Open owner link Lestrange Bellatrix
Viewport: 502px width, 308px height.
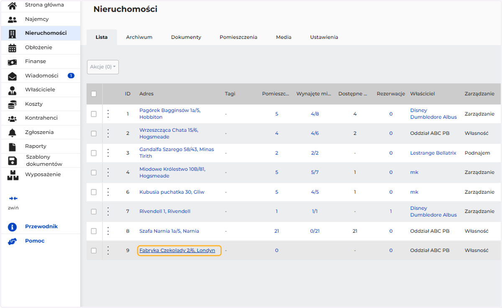pos(433,153)
